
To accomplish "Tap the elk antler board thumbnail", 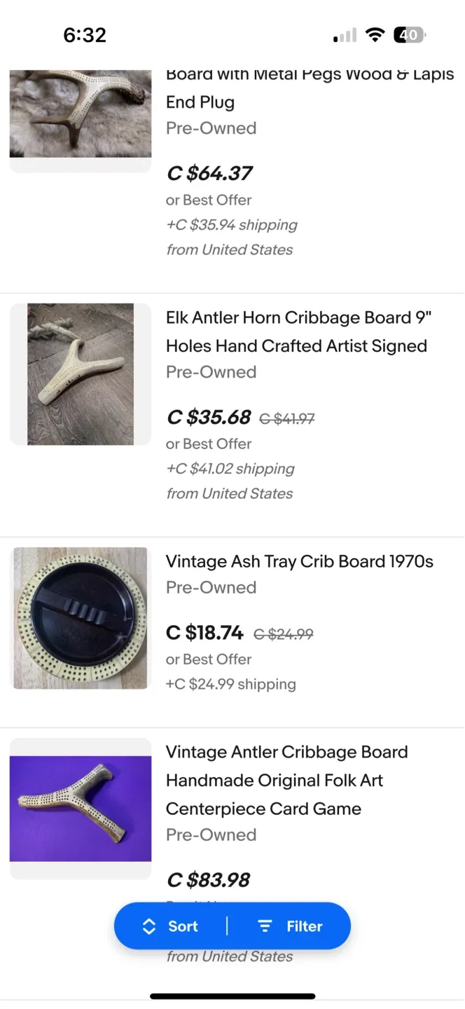I will click(79, 373).
